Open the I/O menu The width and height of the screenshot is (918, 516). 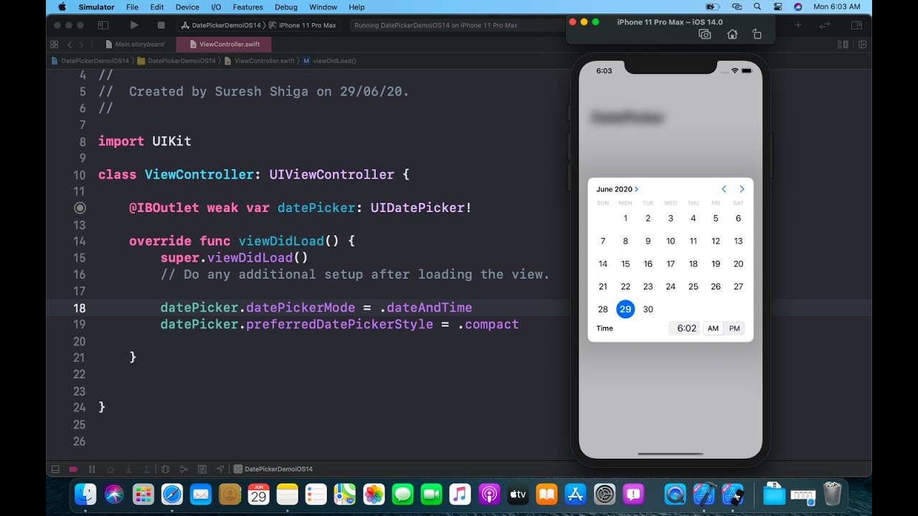tap(216, 6)
